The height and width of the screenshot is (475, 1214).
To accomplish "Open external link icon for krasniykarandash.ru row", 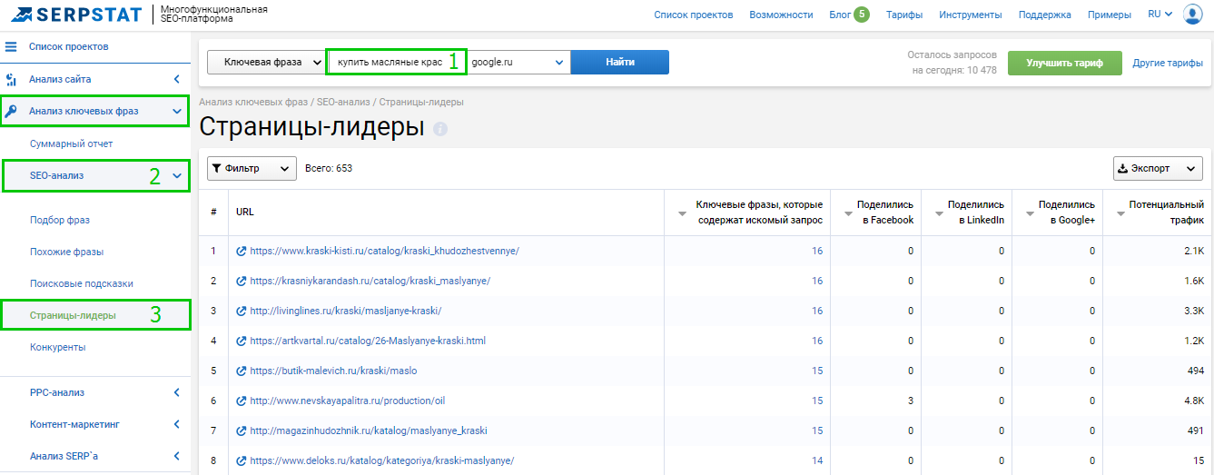I will coord(241,281).
